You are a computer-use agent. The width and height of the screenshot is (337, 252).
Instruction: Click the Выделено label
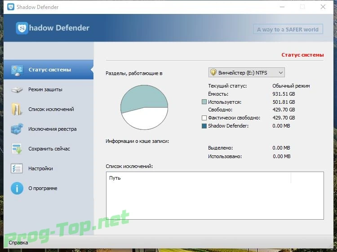coord(220,148)
